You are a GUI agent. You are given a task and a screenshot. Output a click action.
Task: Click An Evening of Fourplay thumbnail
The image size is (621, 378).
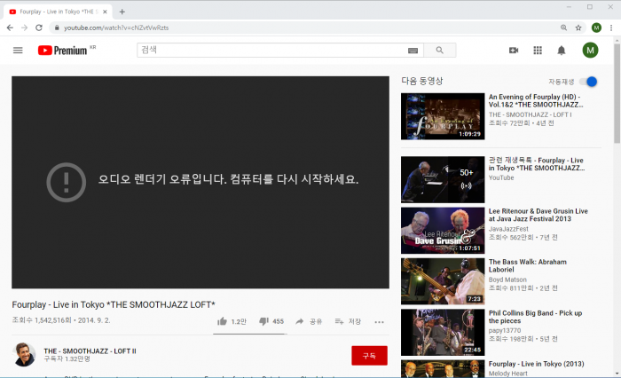443,116
